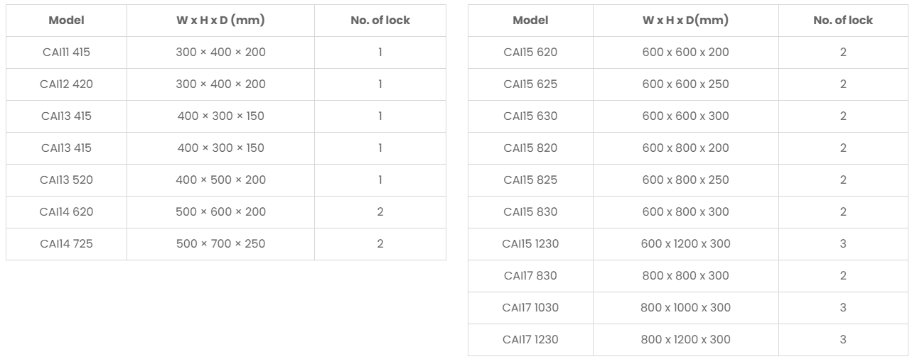Select the CAI15 620 model cell
The height and width of the screenshot is (364, 917).
click(x=530, y=53)
